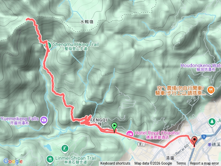Click the 宜2 road number badge
This screenshot has width=221, height=166.
tap(141, 144)
